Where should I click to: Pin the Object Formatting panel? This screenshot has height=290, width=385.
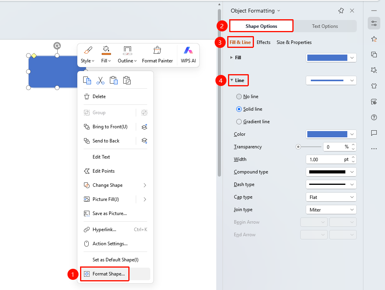pos(341,11)
